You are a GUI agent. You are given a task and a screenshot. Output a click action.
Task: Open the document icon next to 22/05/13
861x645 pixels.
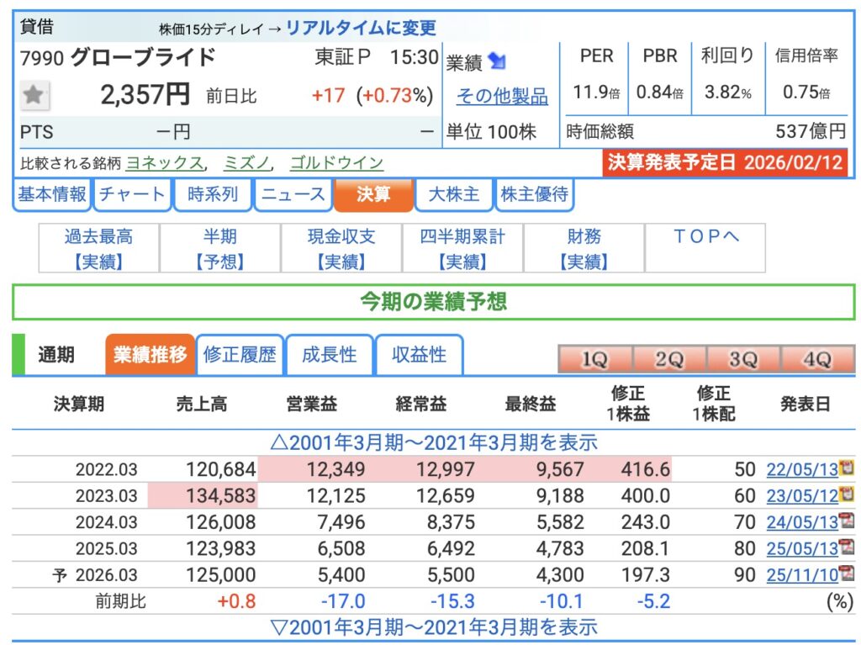(x=846, y=469)
